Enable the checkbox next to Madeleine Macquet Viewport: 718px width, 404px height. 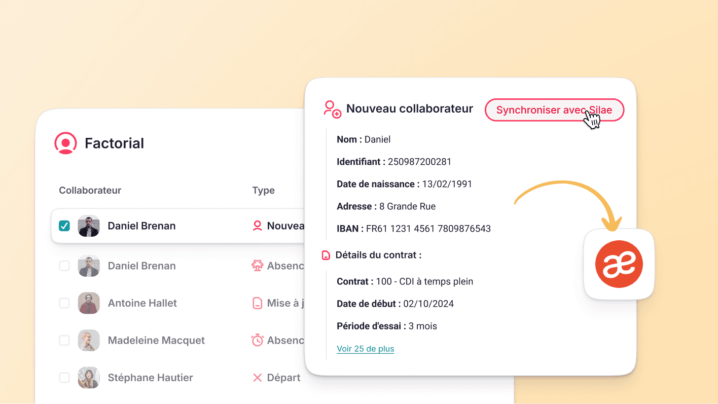pos(64,340)
